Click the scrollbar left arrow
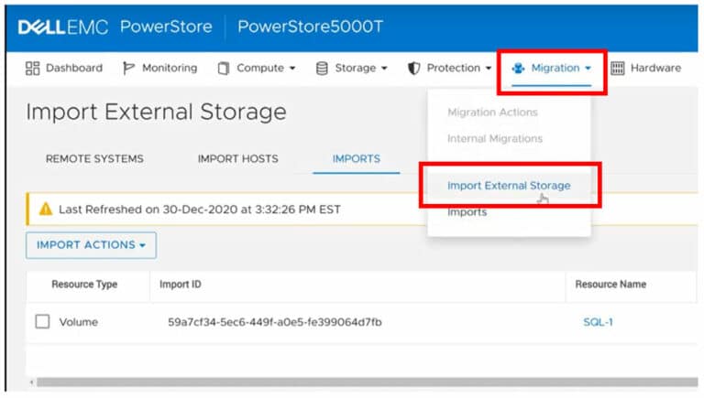Viewport: 704px width, 398px height. click(31, 382)
